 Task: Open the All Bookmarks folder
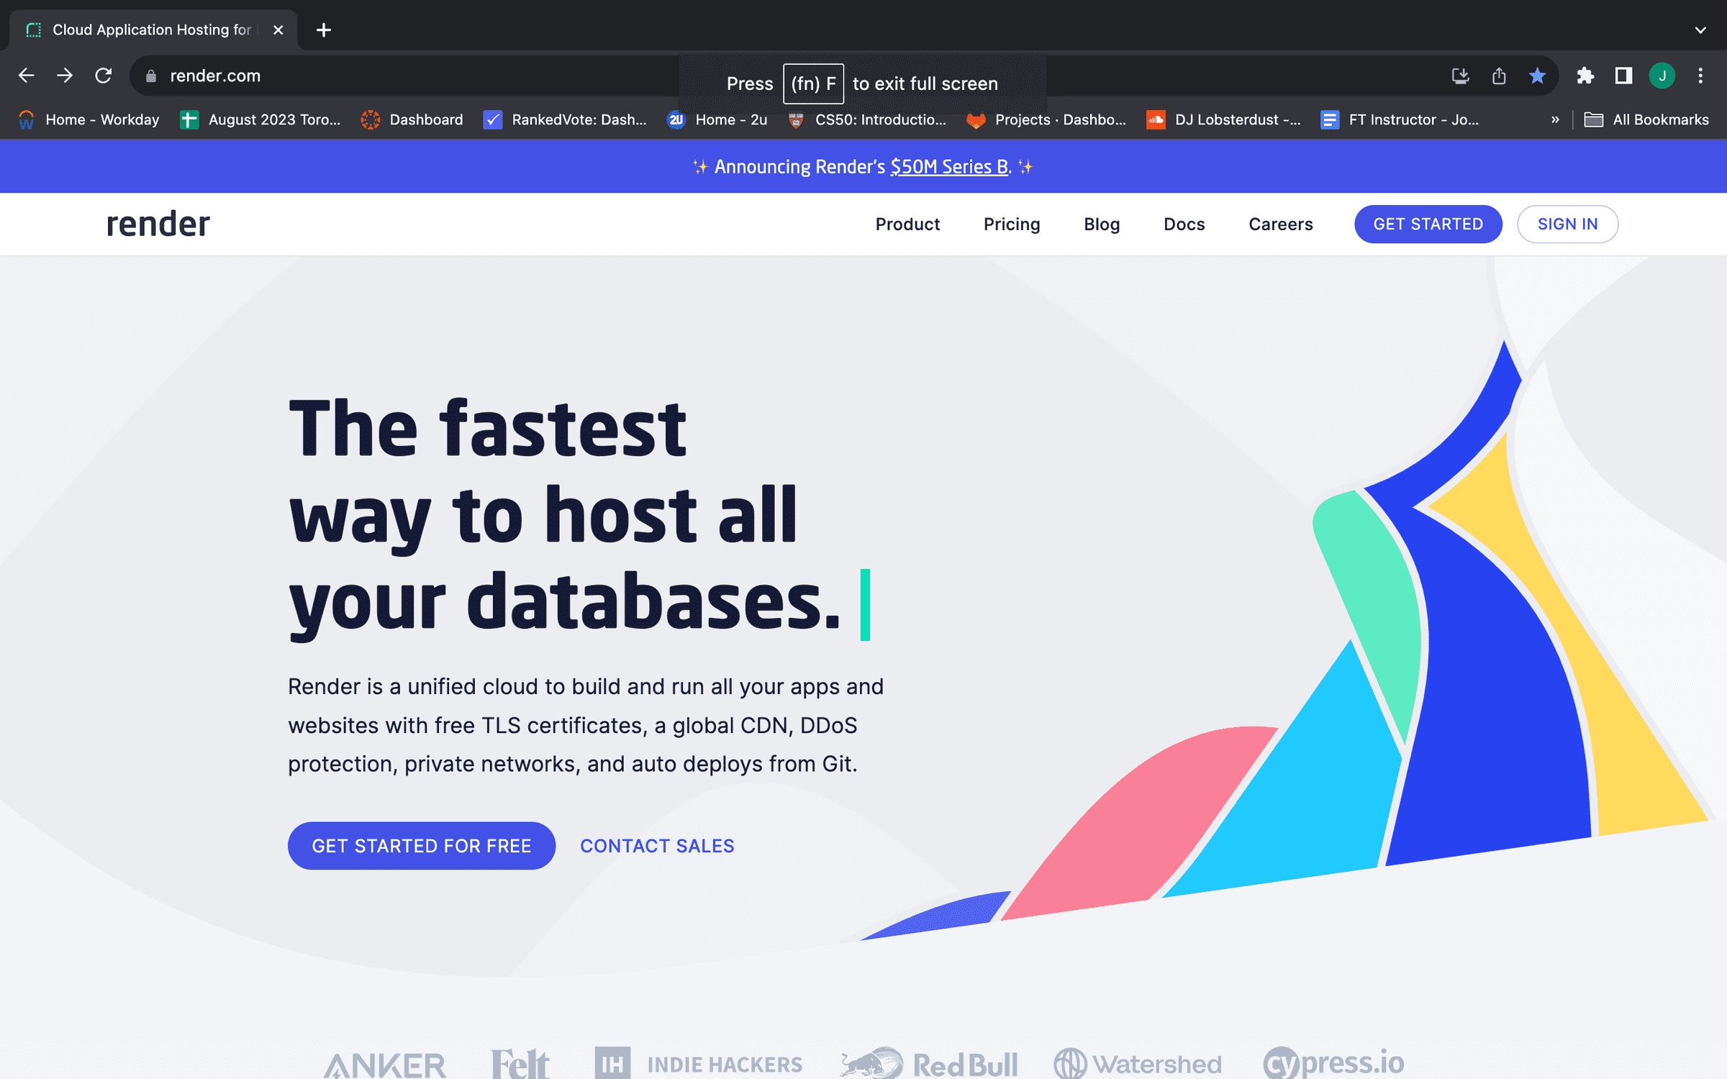tap(1646, 119)
